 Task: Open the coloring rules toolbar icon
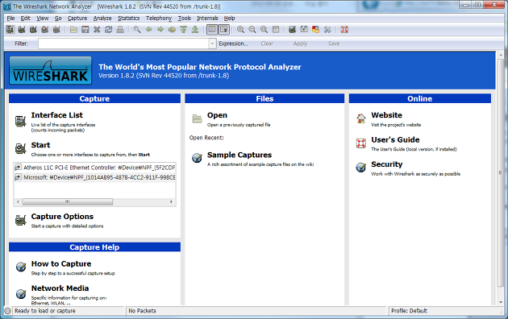(x=315, y=30)
